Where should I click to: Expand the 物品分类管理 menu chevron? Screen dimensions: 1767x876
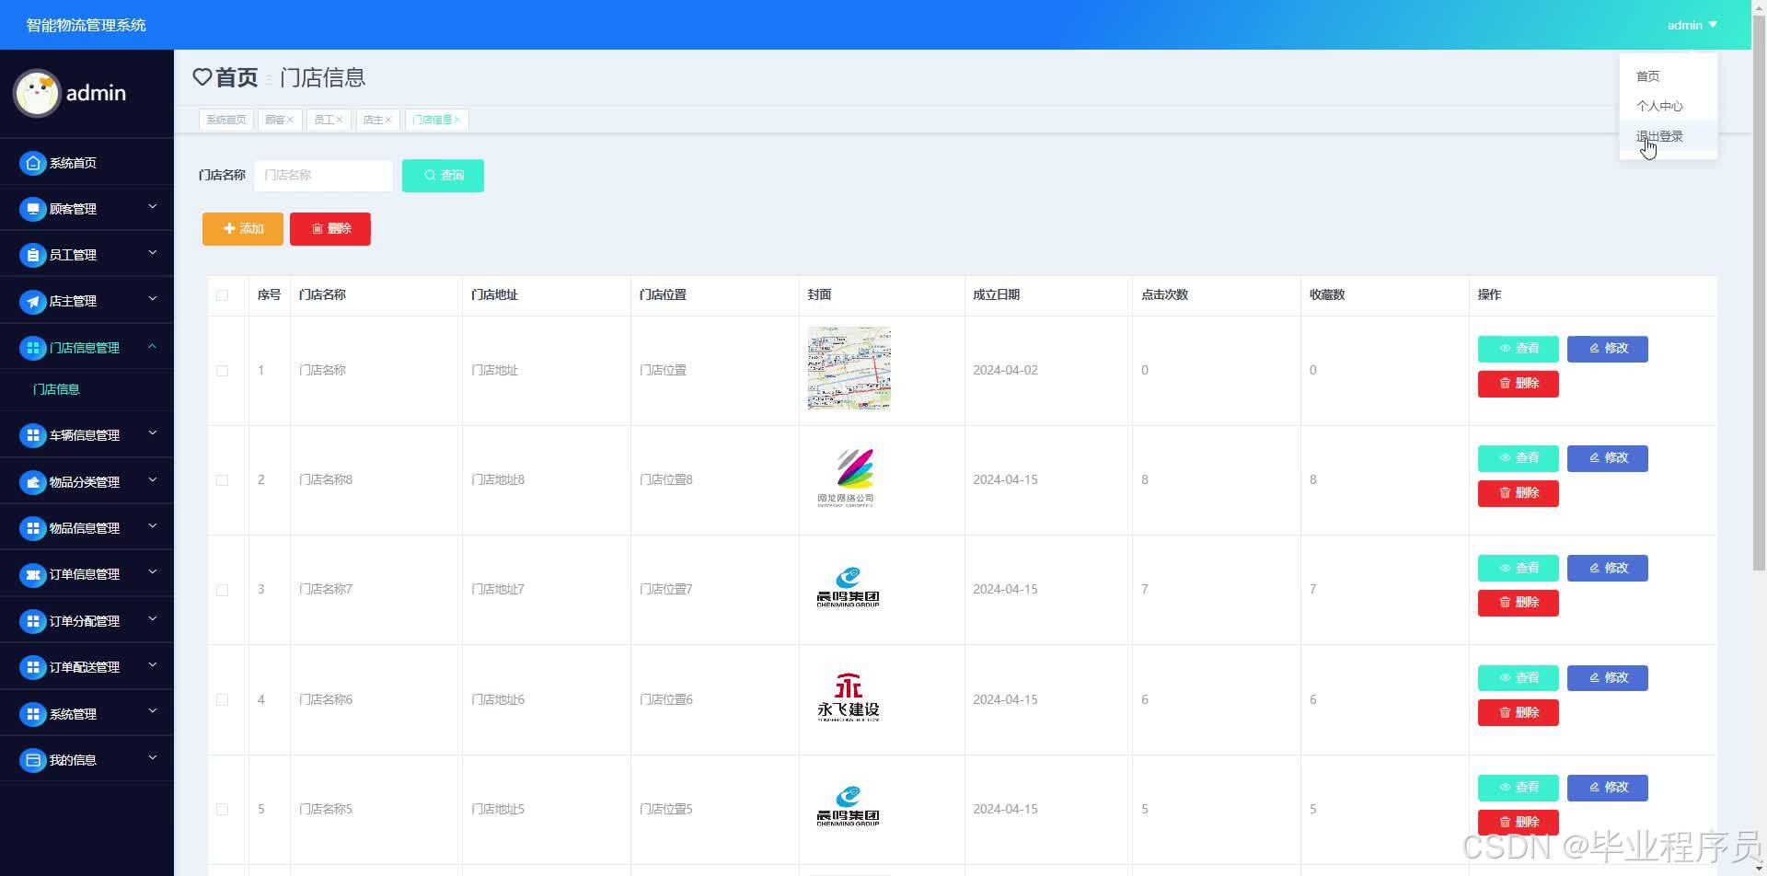[x=153, y=480]
